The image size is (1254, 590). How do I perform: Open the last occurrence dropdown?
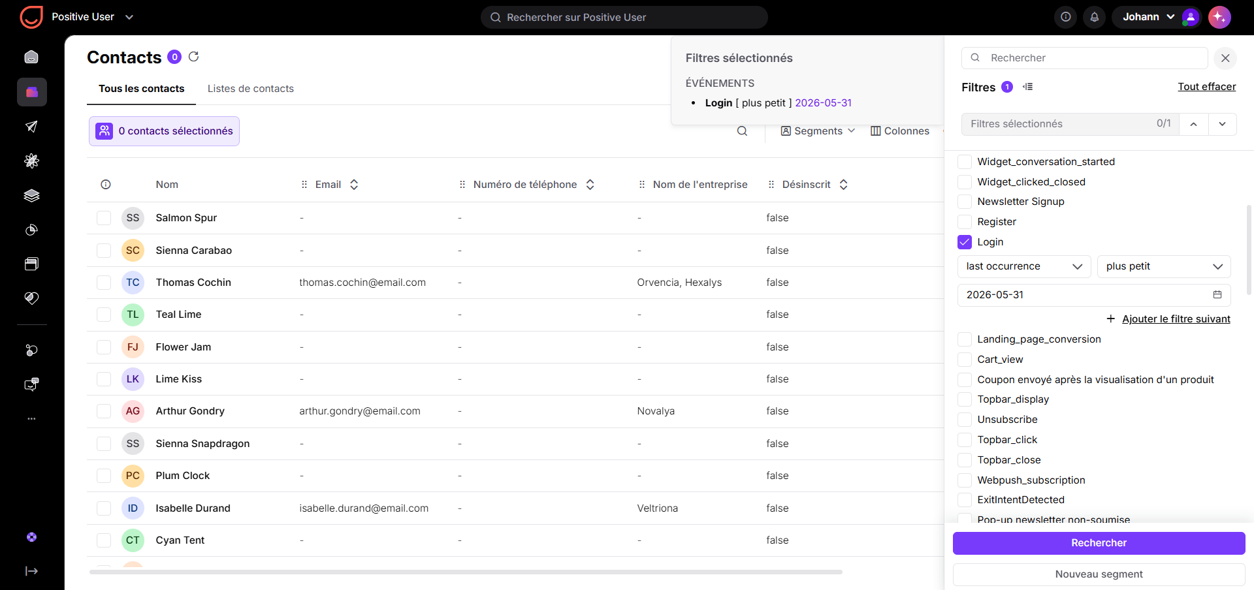point(1024,266)
